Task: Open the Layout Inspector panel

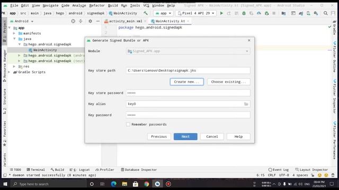Action: coord(311,170)
